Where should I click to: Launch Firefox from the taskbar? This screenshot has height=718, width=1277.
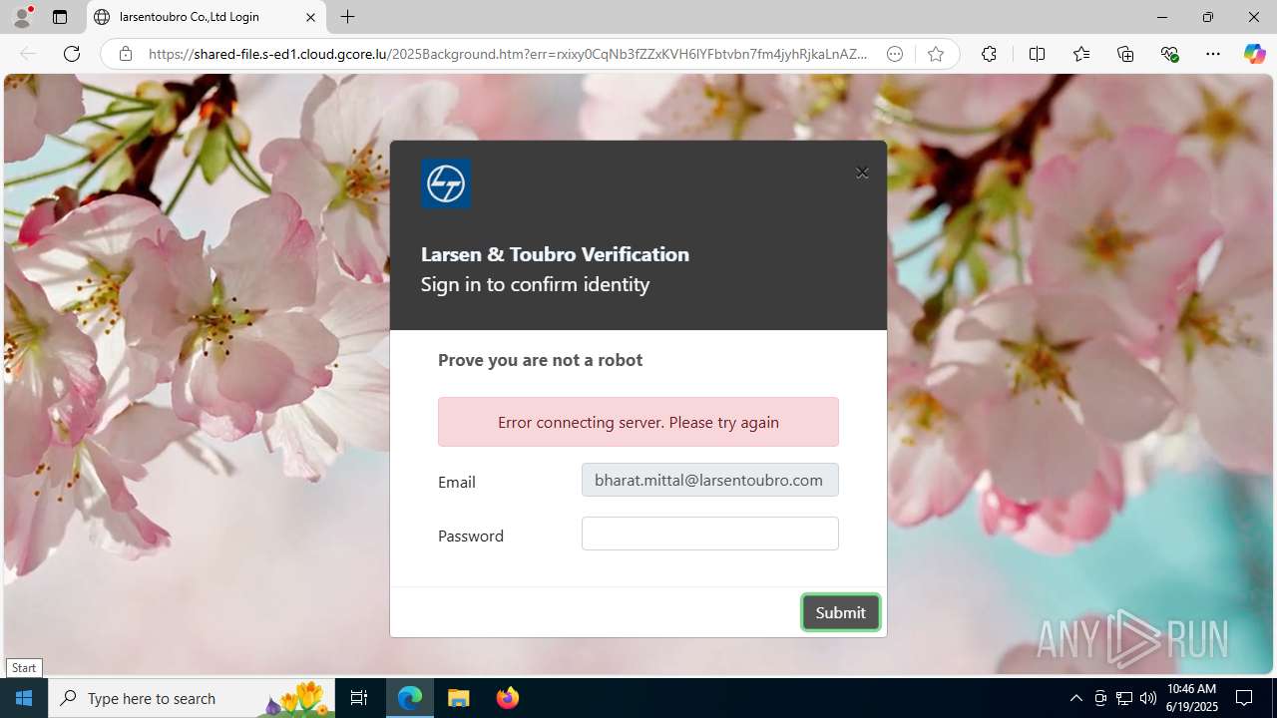[x=508, y=698]
